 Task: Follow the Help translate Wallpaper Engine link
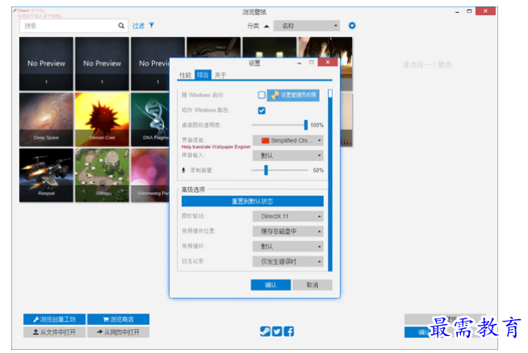click(216, 147)
